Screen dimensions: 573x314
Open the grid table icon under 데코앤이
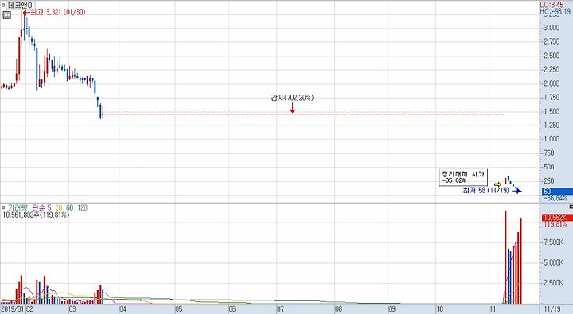point(6,15)
